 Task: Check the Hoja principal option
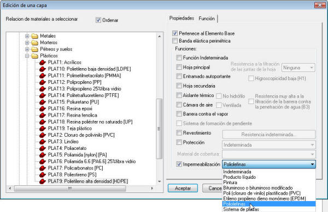(179, 67)
